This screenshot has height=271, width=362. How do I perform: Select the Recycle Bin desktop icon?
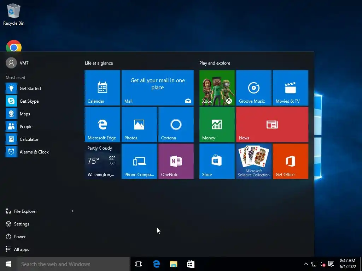tap(14, 14)
